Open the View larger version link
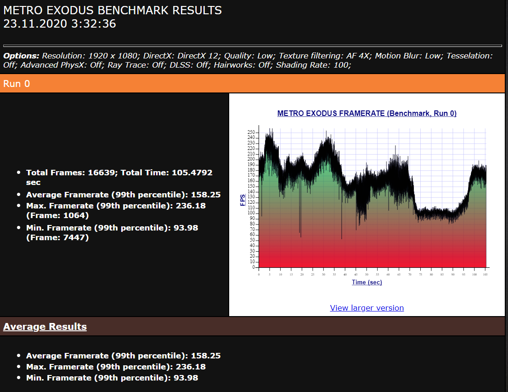 (367, 308)
